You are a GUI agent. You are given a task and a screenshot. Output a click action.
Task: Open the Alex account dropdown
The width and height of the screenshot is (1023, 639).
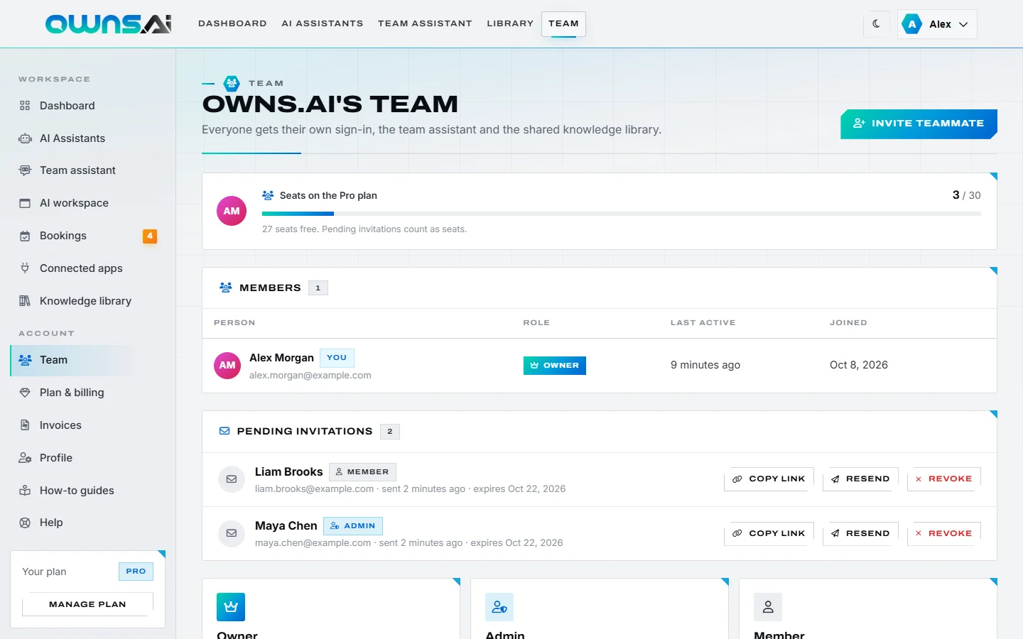(x=937, y=24)
